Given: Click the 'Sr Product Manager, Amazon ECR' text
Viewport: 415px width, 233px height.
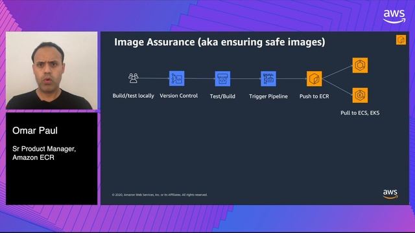Looking at the screenshot, I should pyautogui.click(x=44, y=153).
